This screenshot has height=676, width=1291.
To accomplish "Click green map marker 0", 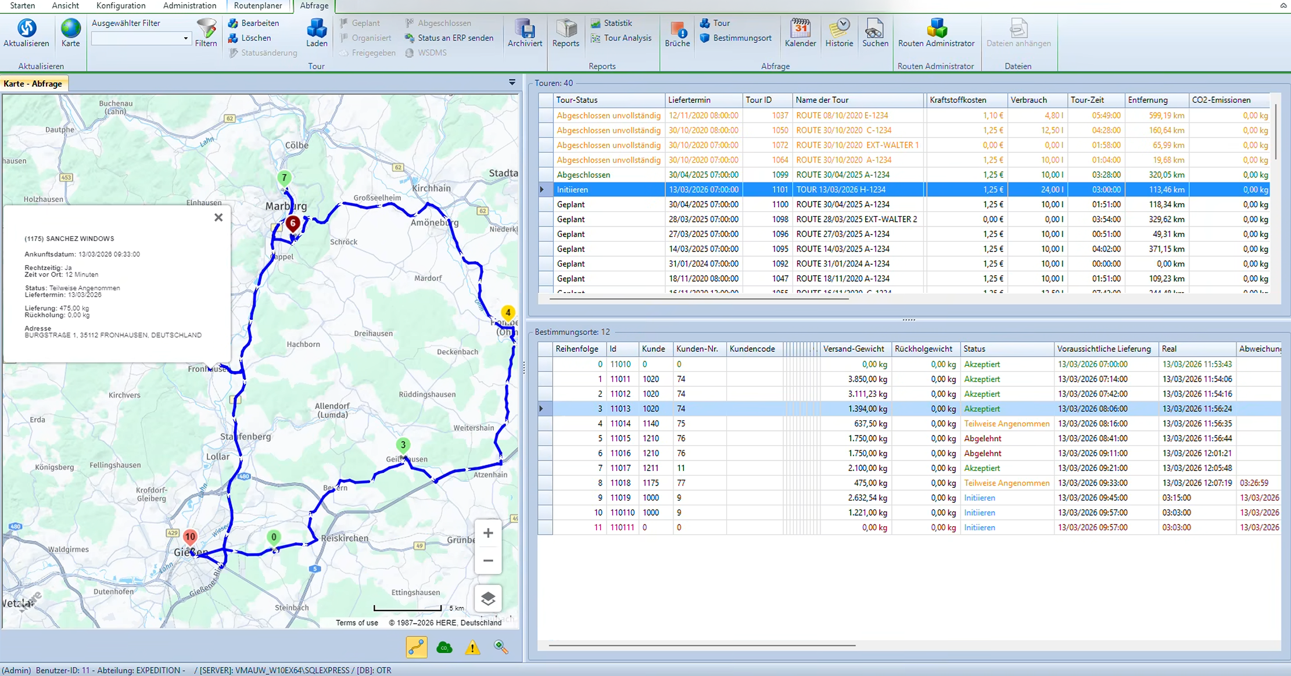I will [x=274, y=538].
